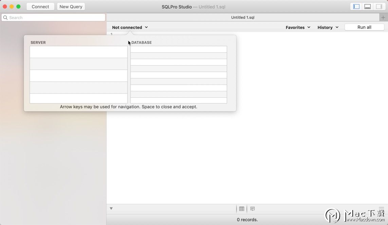Viewport: 388px width, 225px height.
Task: Minimize the window with yellow button
Action: point(12,7)
